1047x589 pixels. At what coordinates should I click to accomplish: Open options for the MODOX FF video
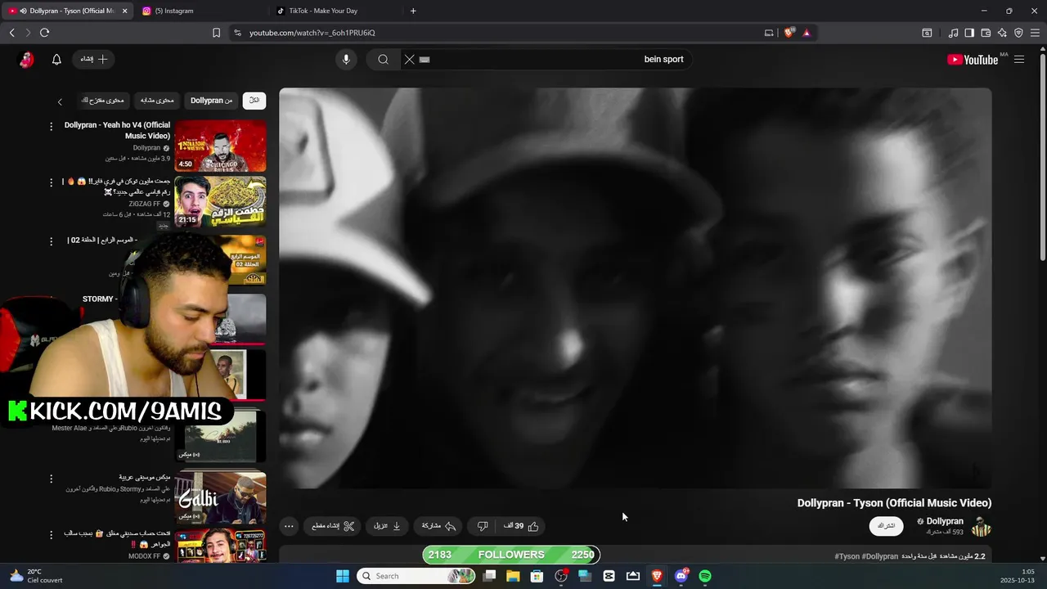coord(51,534)
